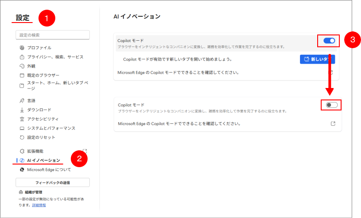Screen dimensions: 361x218
Task: Click the 組織が管理 label
Action: click(33, 192)
